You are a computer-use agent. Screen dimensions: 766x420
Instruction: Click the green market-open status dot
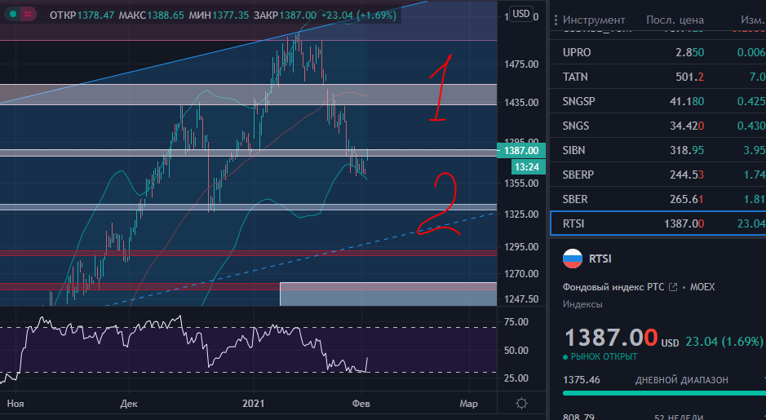(13, 15)
